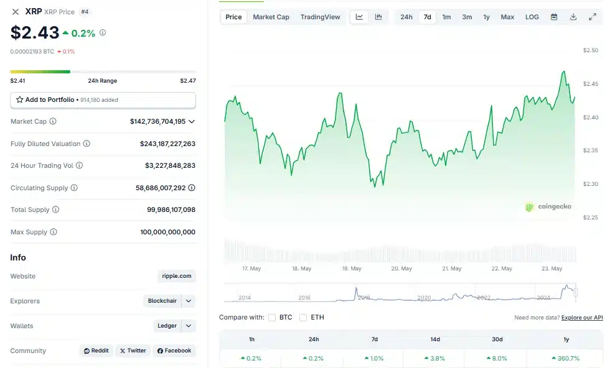Open the ripple.com website link
This screenshot has height=368, width=605.
(x=177, y=276)
